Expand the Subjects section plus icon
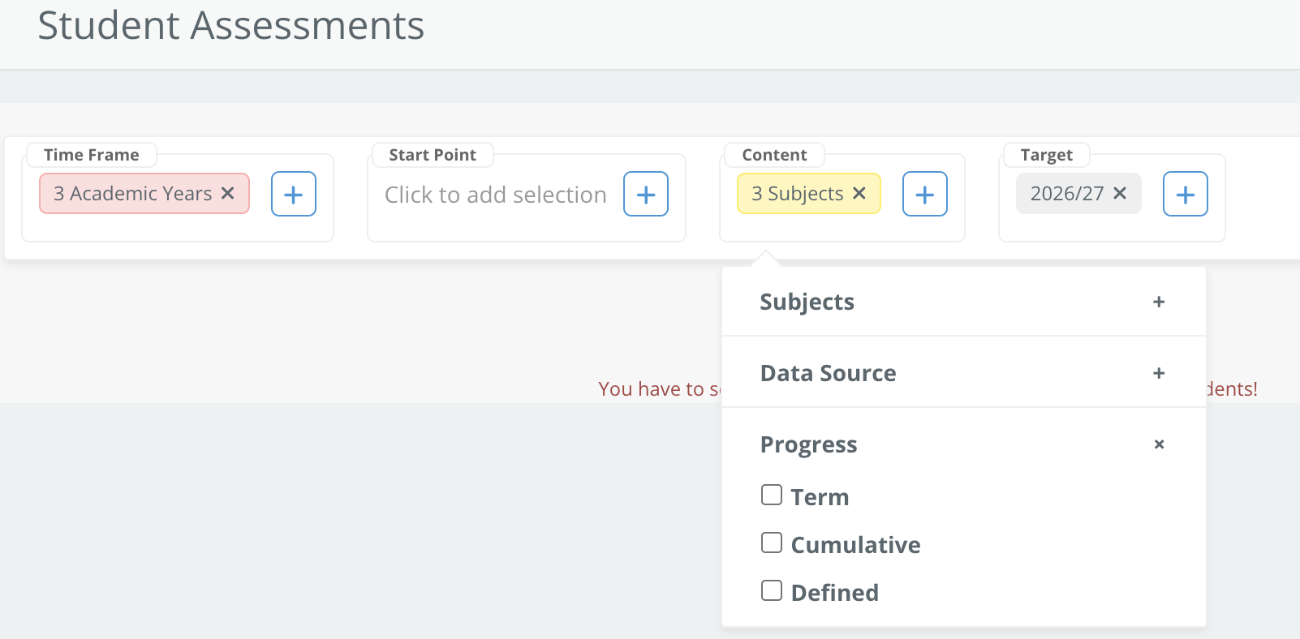 [x=1159, y=302]
